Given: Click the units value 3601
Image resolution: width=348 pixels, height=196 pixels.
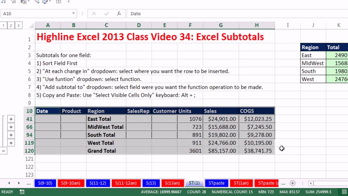Looking at the screenshot, I should 190,151.
